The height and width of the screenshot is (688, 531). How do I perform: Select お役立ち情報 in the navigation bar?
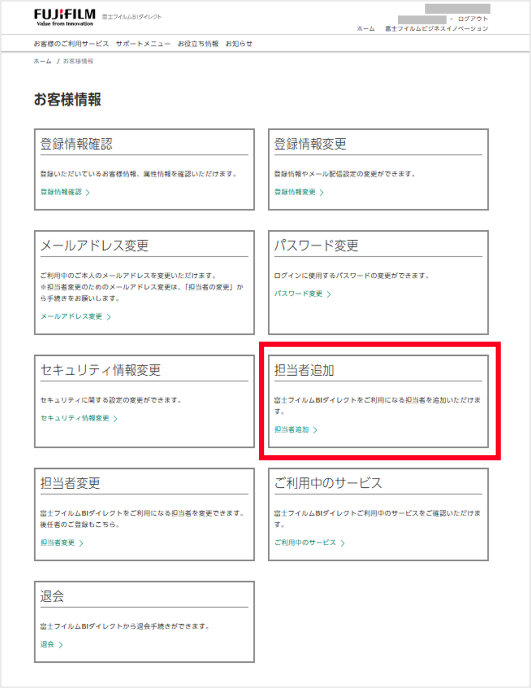[198, 44]
